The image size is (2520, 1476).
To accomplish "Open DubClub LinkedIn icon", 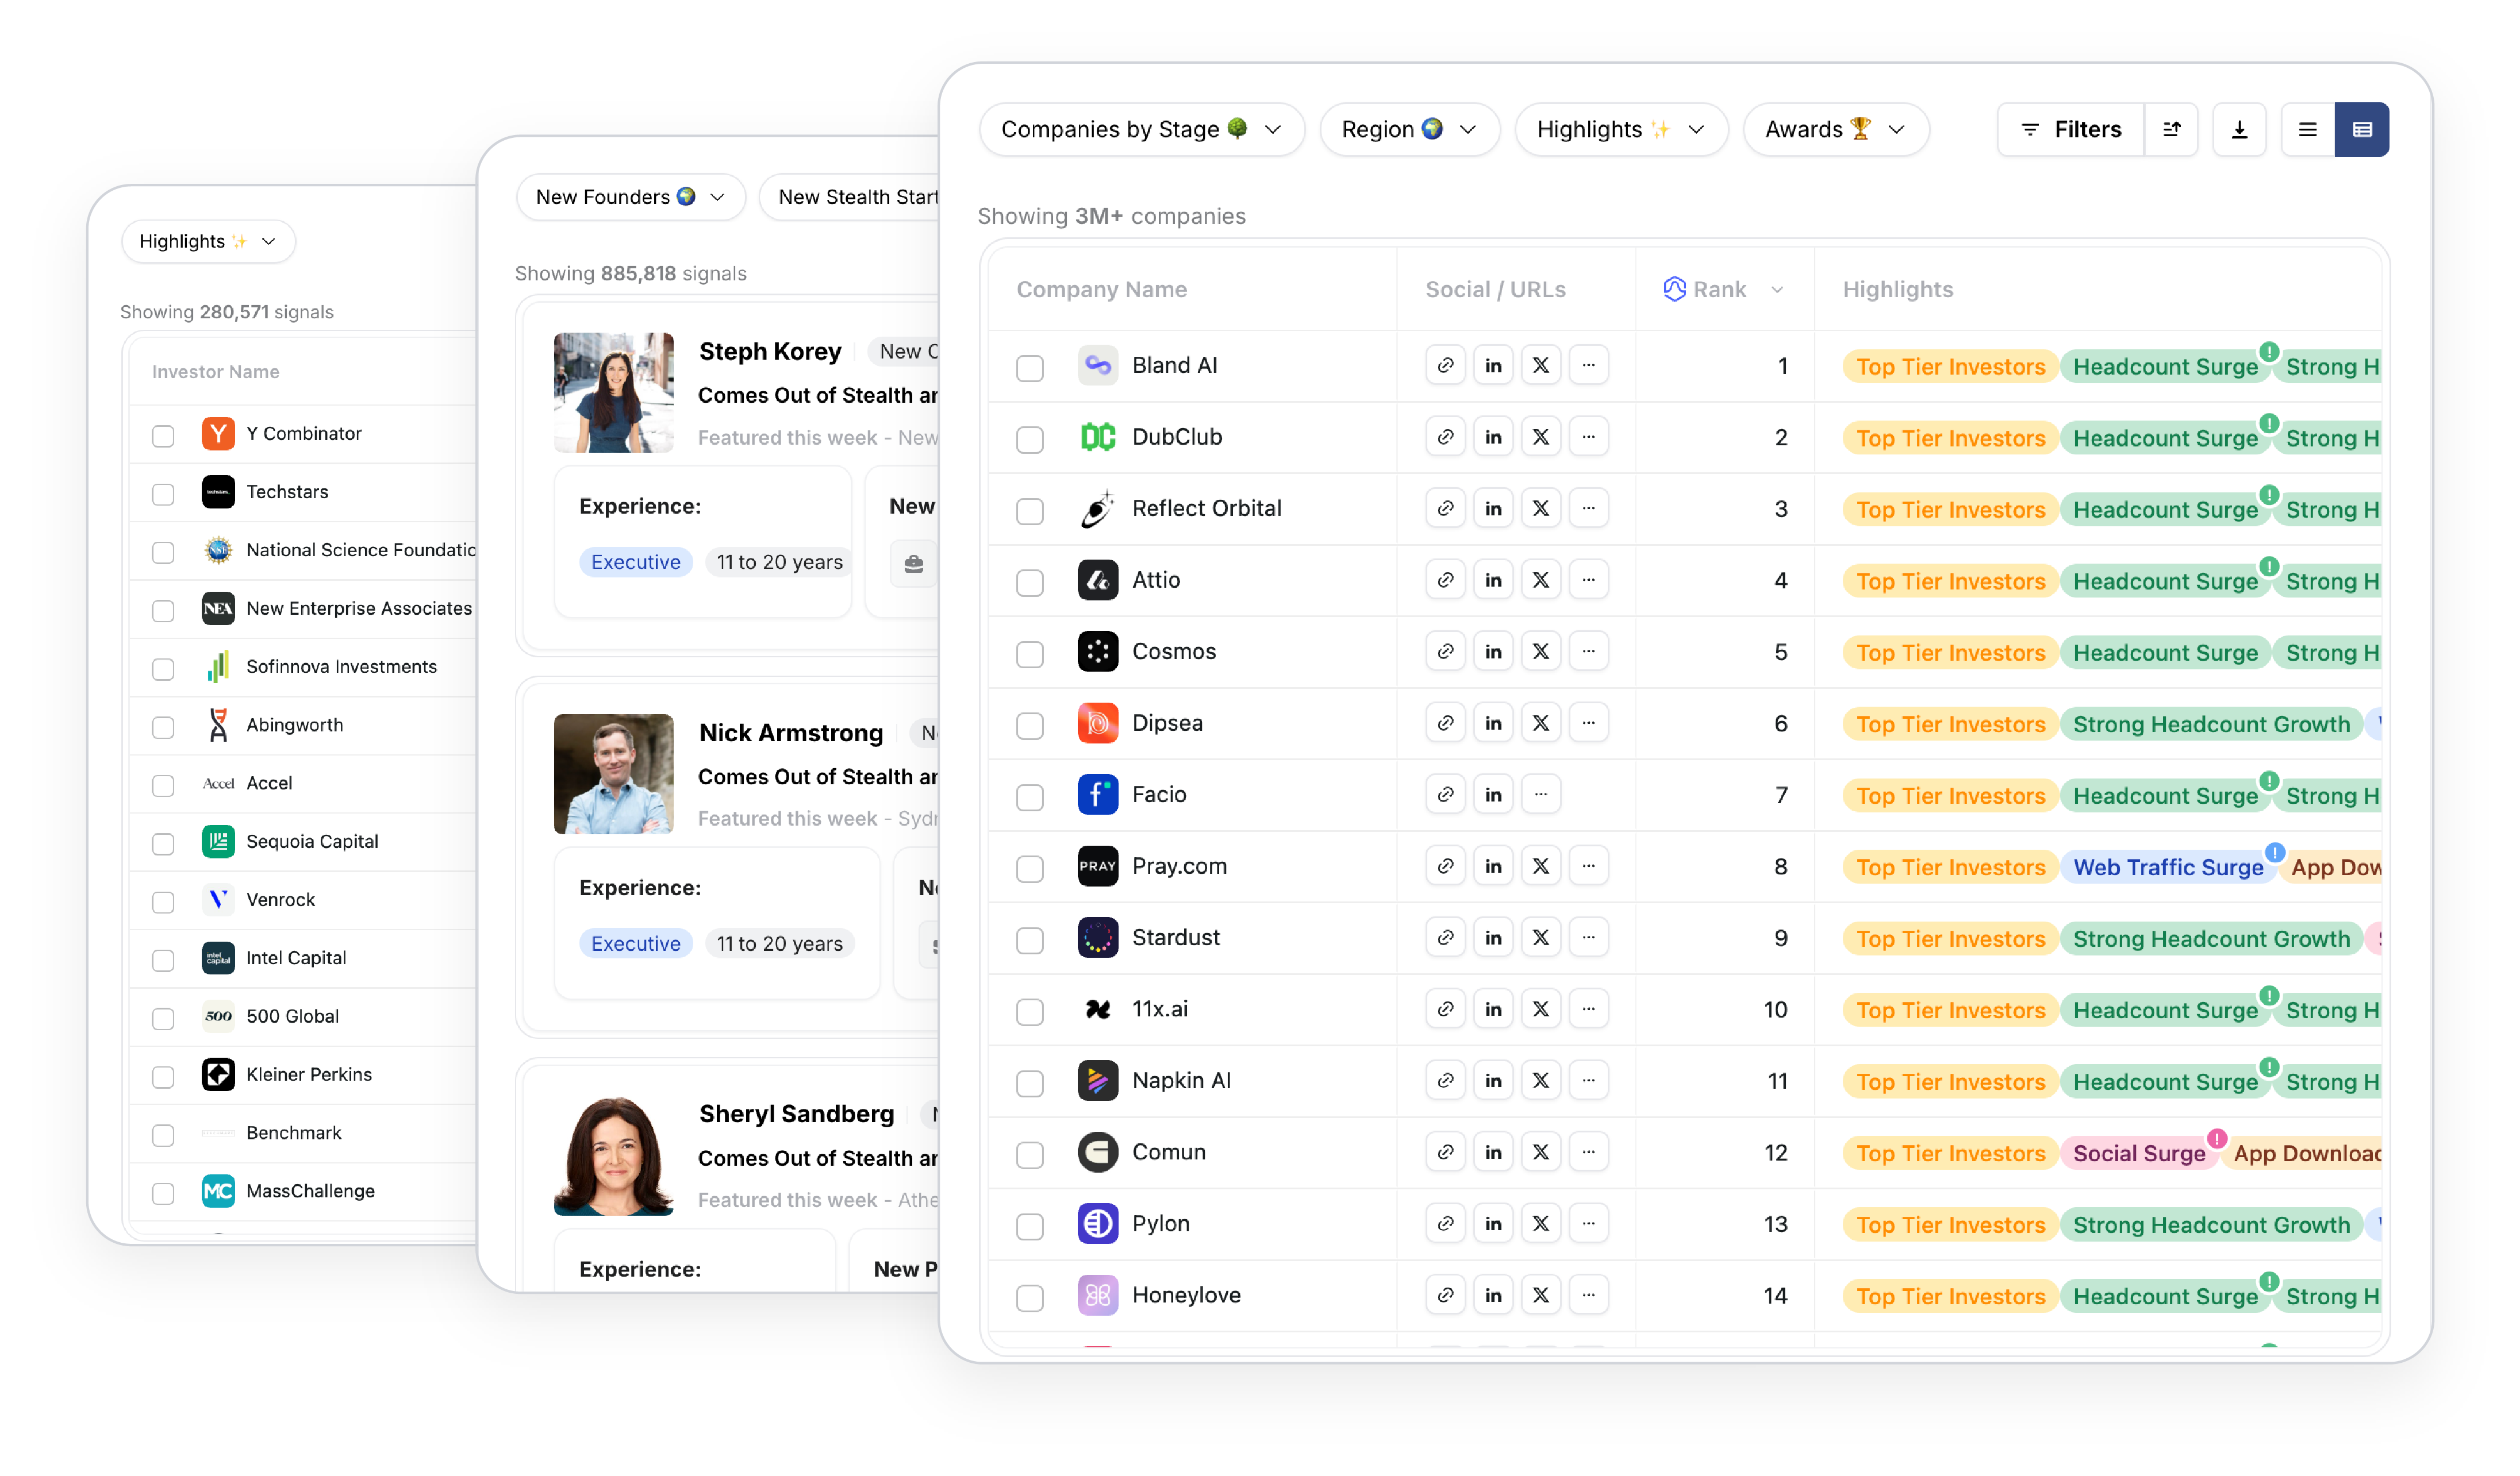I will tap(1493, 437).
